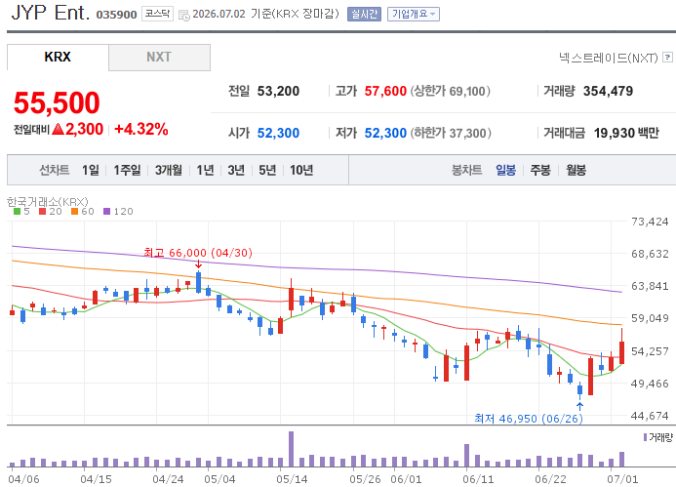Click the orange 60-day moving average swatch
Image resolution: width=676 pixels, height=487 pixels.
pos(74,212)
